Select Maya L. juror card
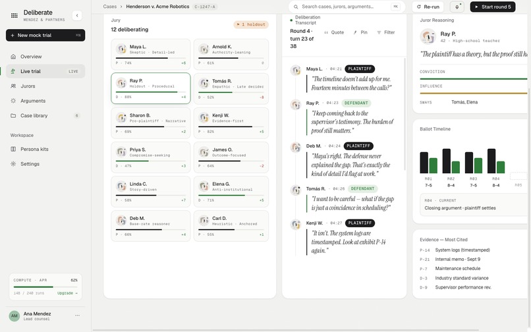Image resolution: width=531 pixels, height=332 pixels. click(x=151, y=54)
